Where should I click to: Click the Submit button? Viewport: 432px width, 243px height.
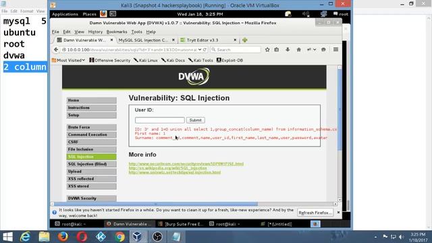pyautogui.click(x=195, y=120)
